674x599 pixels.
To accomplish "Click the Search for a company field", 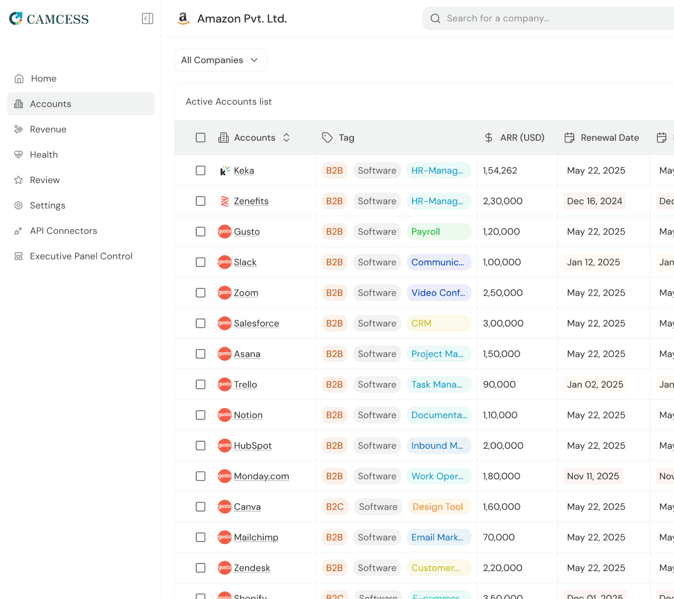I will (x=548, y=19).
